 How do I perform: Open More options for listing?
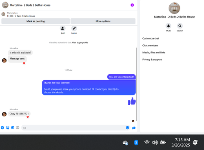103,21
